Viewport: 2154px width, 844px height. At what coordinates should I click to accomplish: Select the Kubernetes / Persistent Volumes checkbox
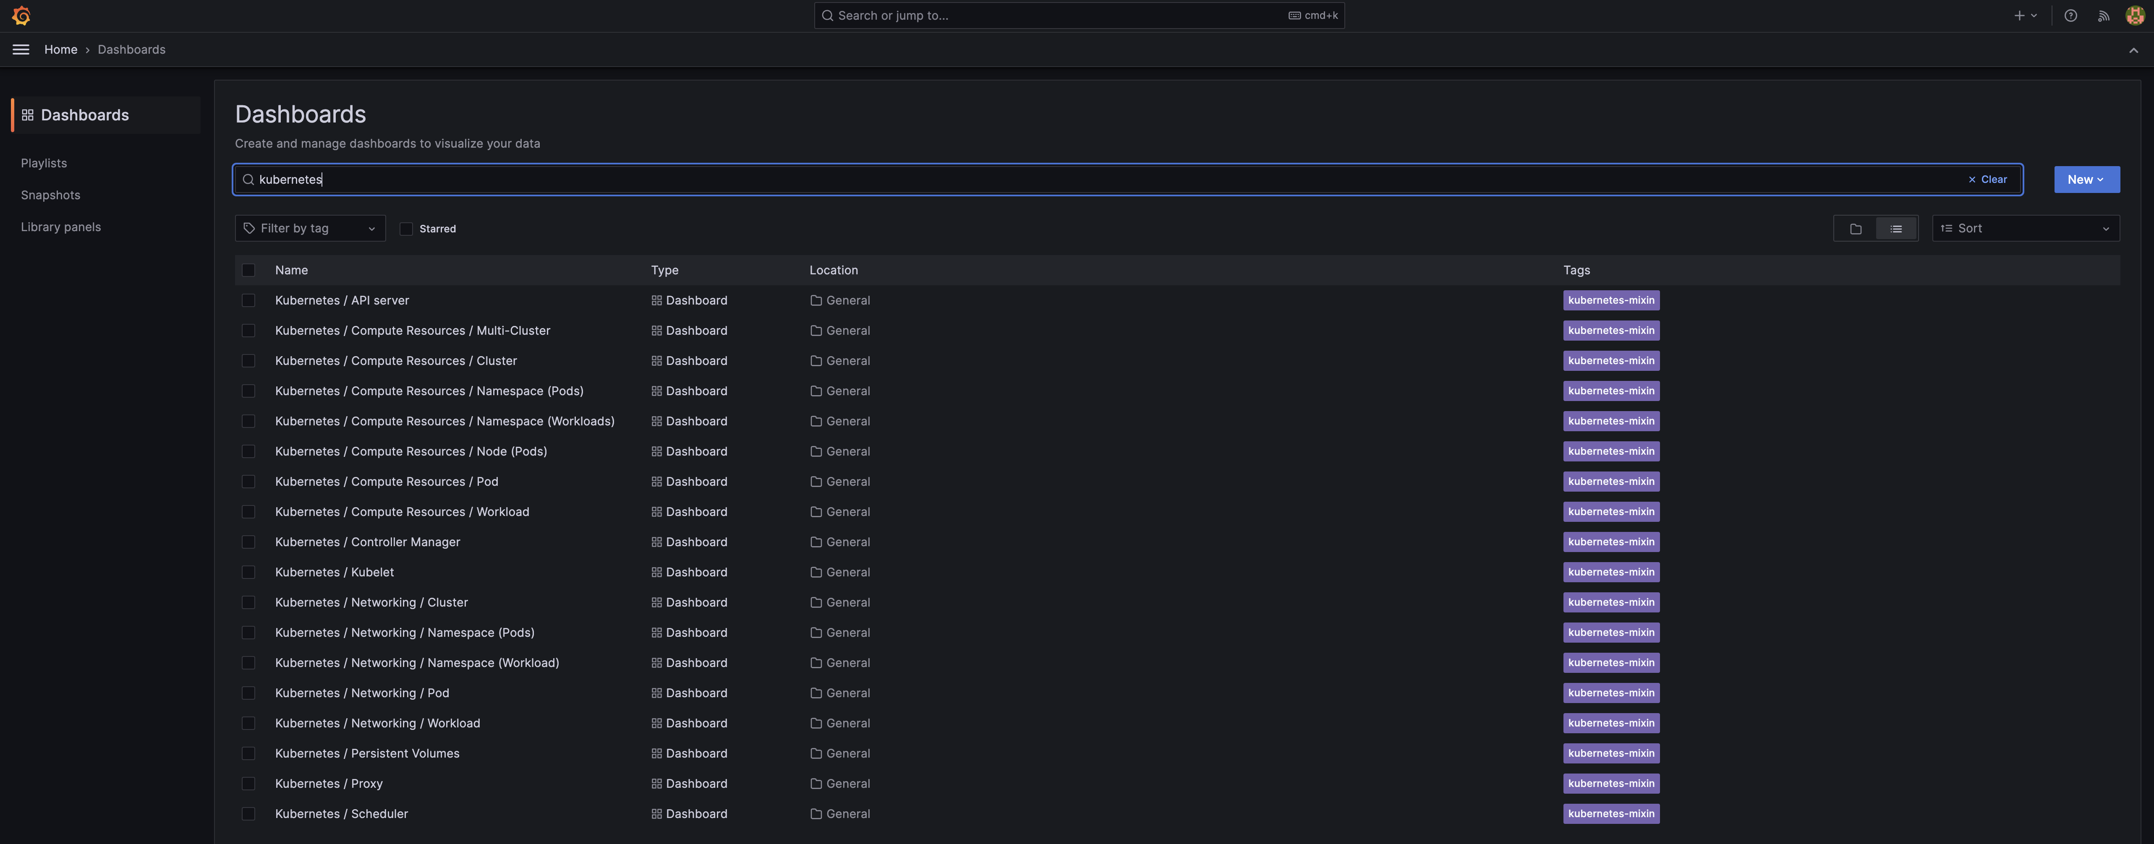click(x=248, y=754)
